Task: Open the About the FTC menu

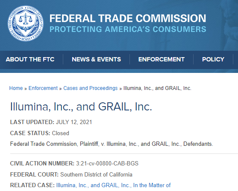Action: pos(30,59)
